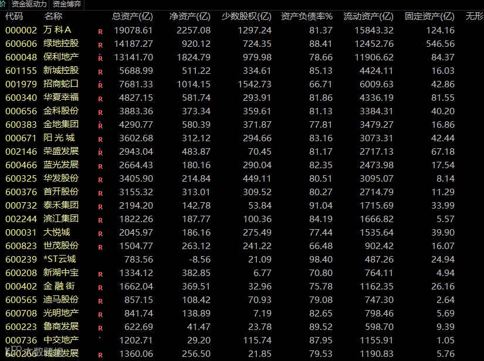Click the R marker beside 首开股份

click(100, 193)
